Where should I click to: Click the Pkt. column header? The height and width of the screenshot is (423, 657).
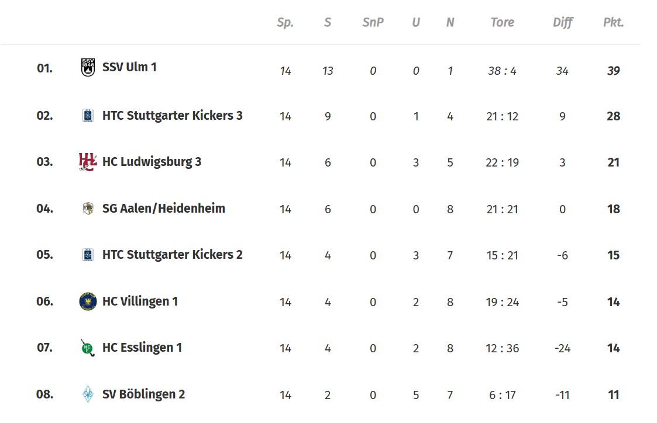pos(613,23)
